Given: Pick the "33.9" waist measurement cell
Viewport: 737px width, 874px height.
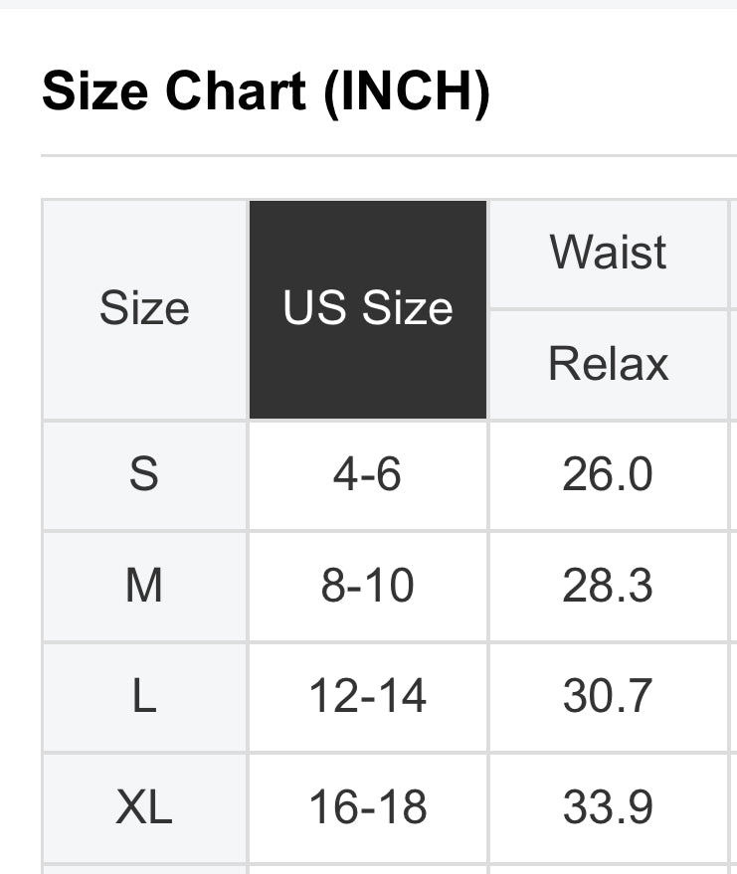Looking at the screenshot, I should click(608, 806).
